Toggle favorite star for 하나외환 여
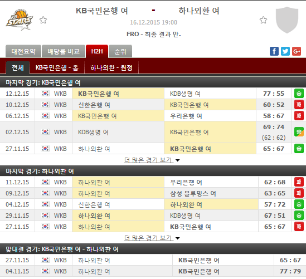This screenshot has height=279, width=306. point(263,20)
